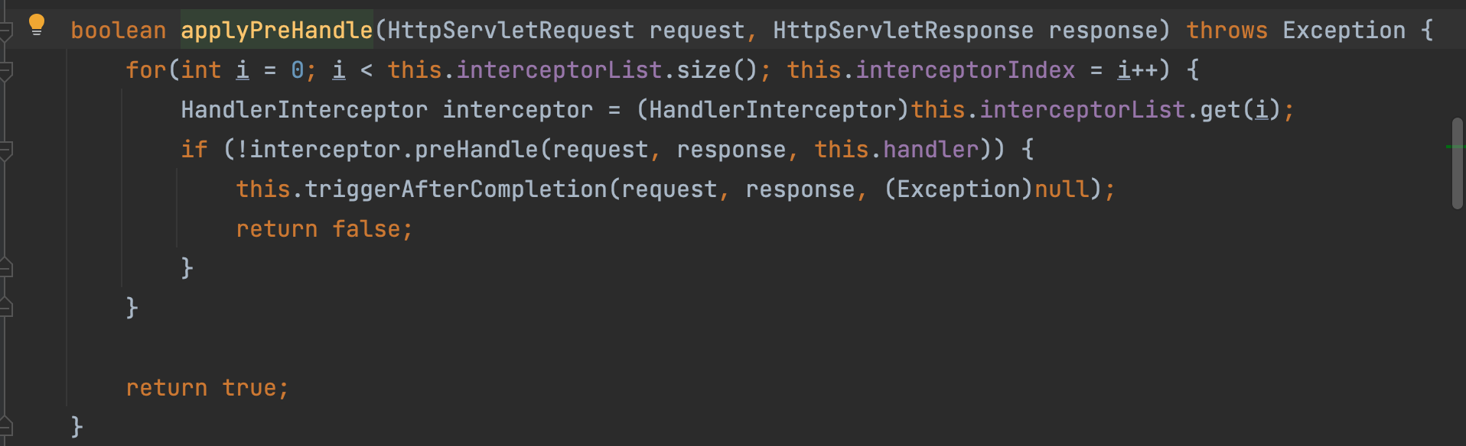
Task: Collapse the applyPreHandle method fold marker
Action: 5,31
